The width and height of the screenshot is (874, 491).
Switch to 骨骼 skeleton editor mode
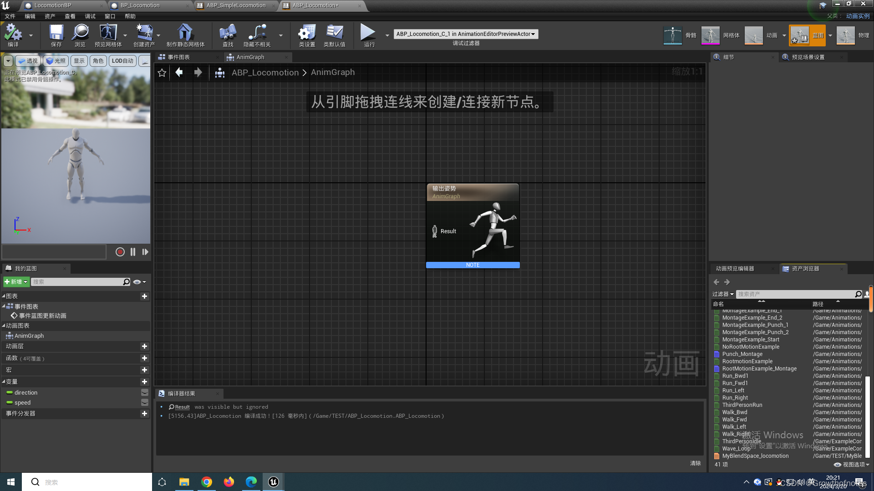680,35
